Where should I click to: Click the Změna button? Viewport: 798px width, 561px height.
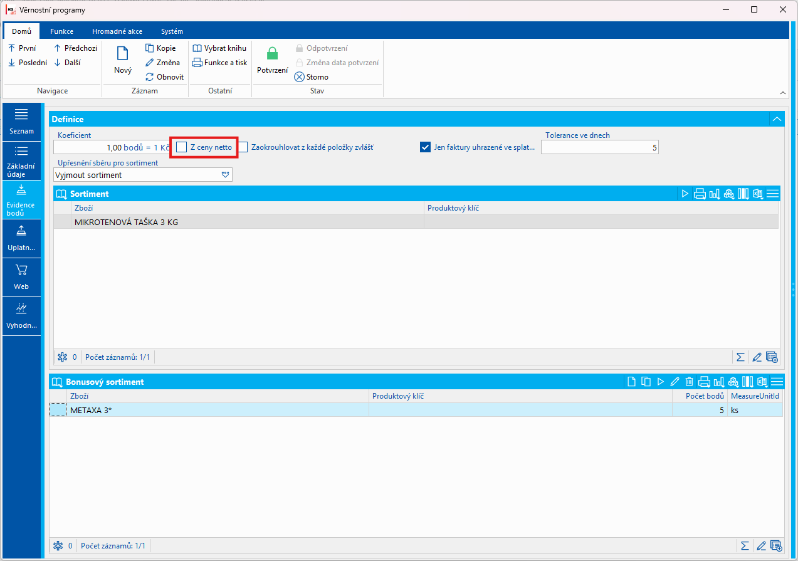[162, 62]
